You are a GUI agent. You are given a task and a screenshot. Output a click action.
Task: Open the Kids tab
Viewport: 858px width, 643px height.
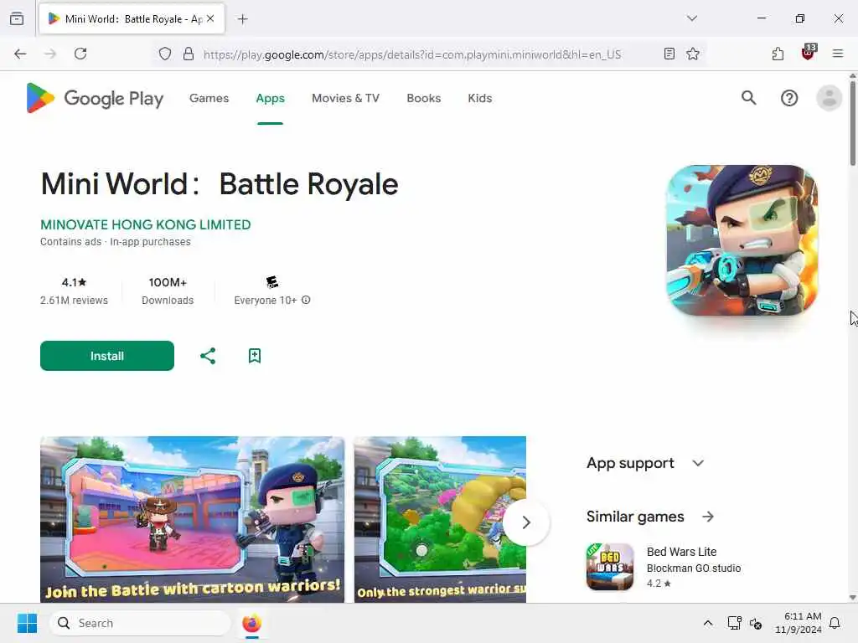pos(480,99)
